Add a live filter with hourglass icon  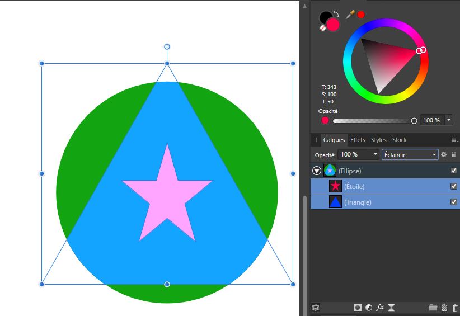[391, 308]
